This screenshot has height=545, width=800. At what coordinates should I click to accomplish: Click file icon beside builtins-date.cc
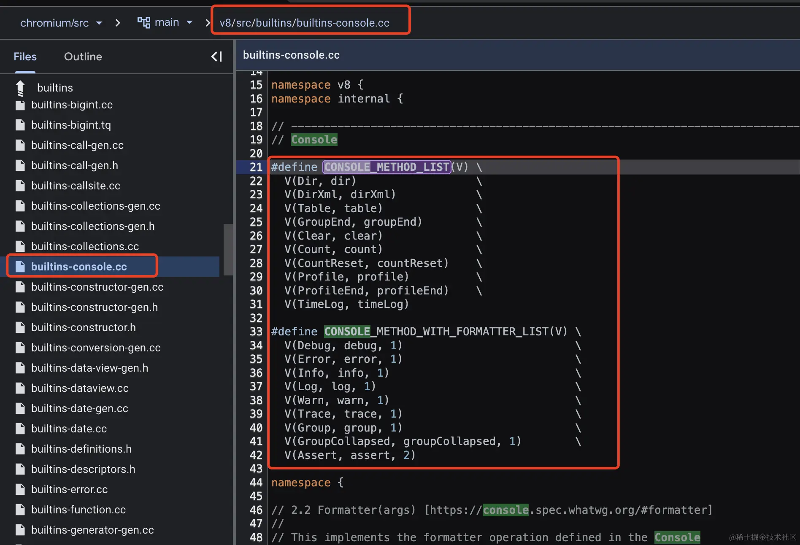20,429
